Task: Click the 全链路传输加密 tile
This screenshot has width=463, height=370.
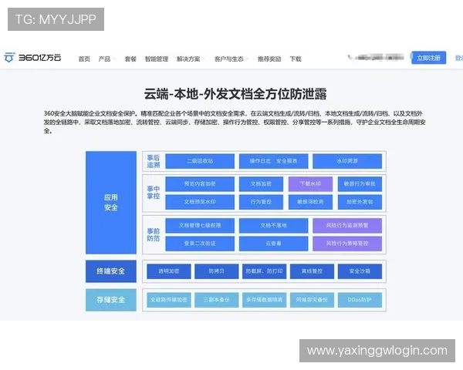Action: pos(169,300)
